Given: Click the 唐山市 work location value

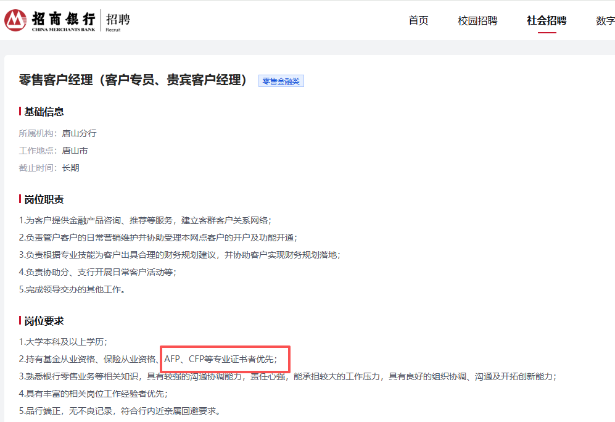Looking at the screenshot, I should click(75, 151).
